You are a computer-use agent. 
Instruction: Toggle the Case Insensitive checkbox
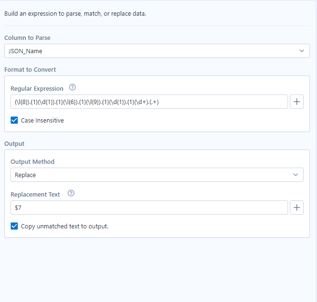[14, 121]
